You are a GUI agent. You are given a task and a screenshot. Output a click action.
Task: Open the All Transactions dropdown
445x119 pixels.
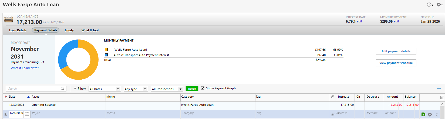(x=167, y=89)
